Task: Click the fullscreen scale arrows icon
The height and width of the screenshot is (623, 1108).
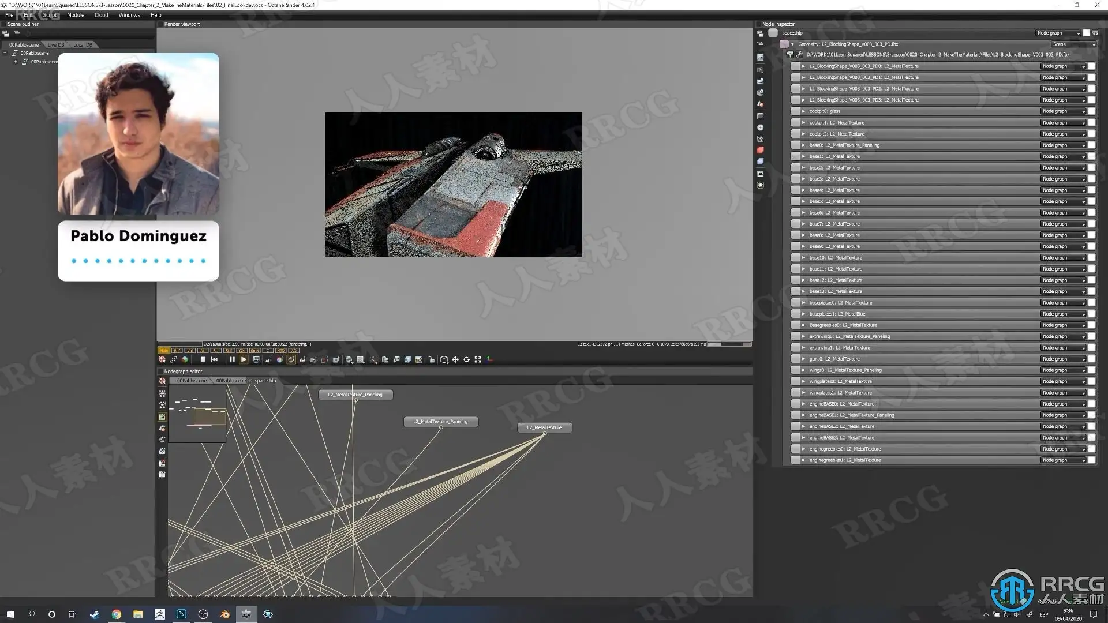Action: [478, 359]
